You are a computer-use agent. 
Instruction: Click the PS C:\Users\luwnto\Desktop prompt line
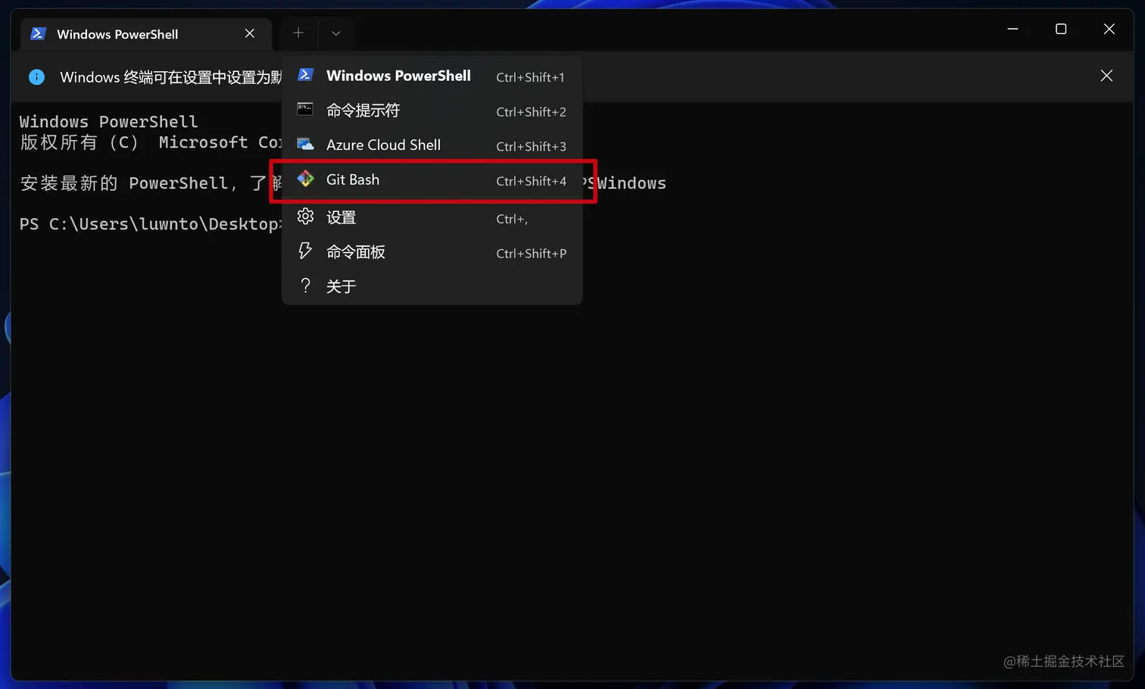pos(150,224)
